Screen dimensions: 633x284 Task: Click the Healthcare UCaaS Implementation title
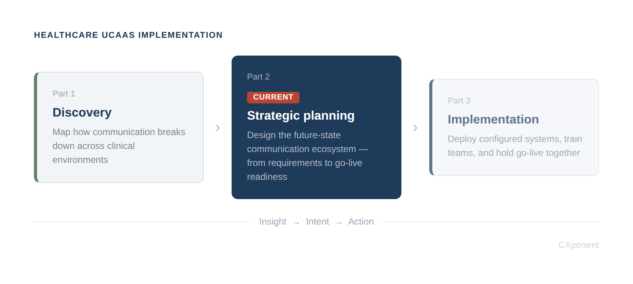coord(128,35)
